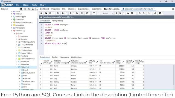Screen dimensions: 175x98
Task: Click the Explain Analyze icon
Action: coord(132,13)
